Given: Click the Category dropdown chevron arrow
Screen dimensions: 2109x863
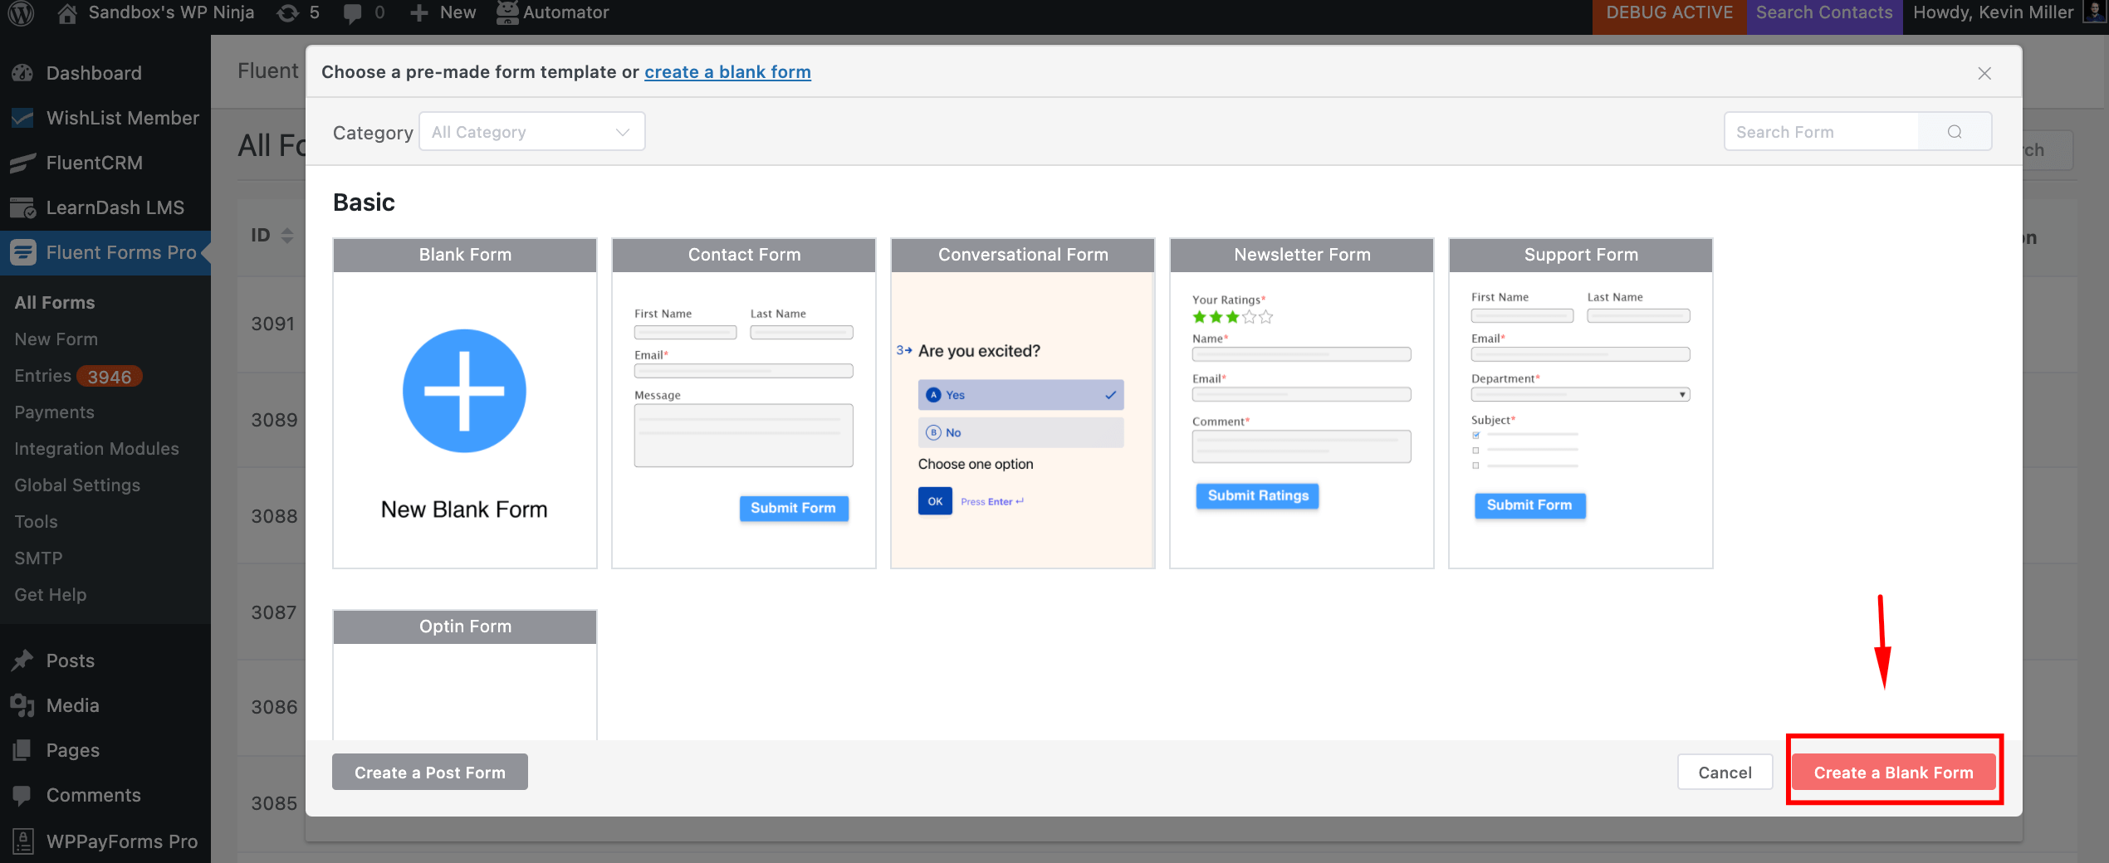Looking at the screenshot, I should tap(623, 132).
